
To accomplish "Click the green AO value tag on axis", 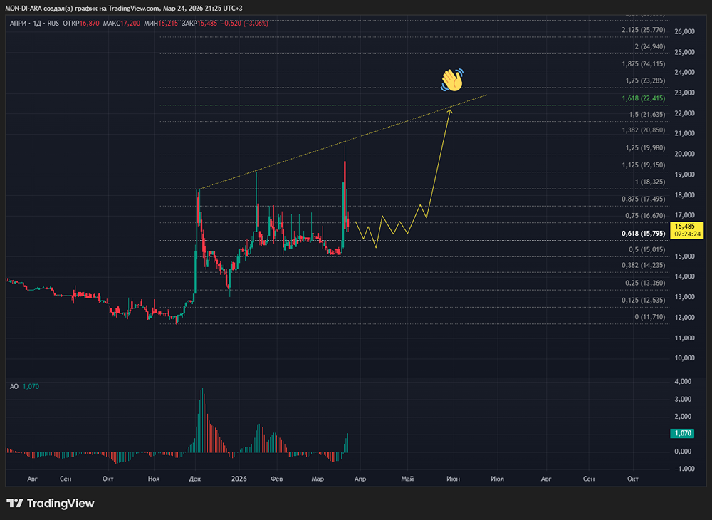I will 683,433.
